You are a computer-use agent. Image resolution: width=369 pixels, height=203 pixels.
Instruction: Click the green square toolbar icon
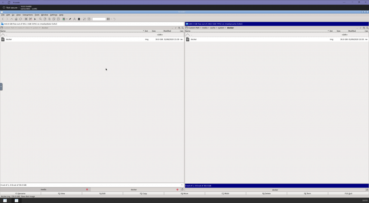click(64, 19)
